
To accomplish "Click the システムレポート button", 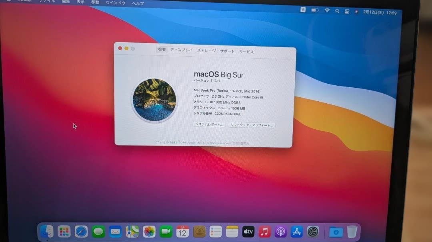I will [x=209, y=125].
